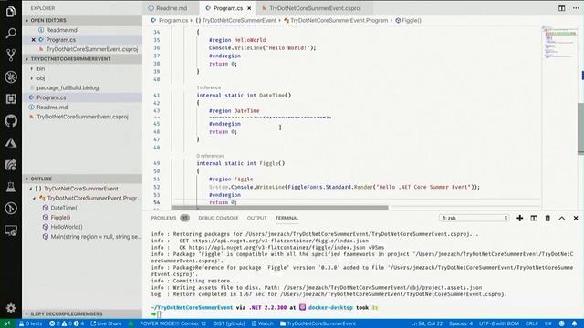Select the Terminal panel tab

pos(287,218)
